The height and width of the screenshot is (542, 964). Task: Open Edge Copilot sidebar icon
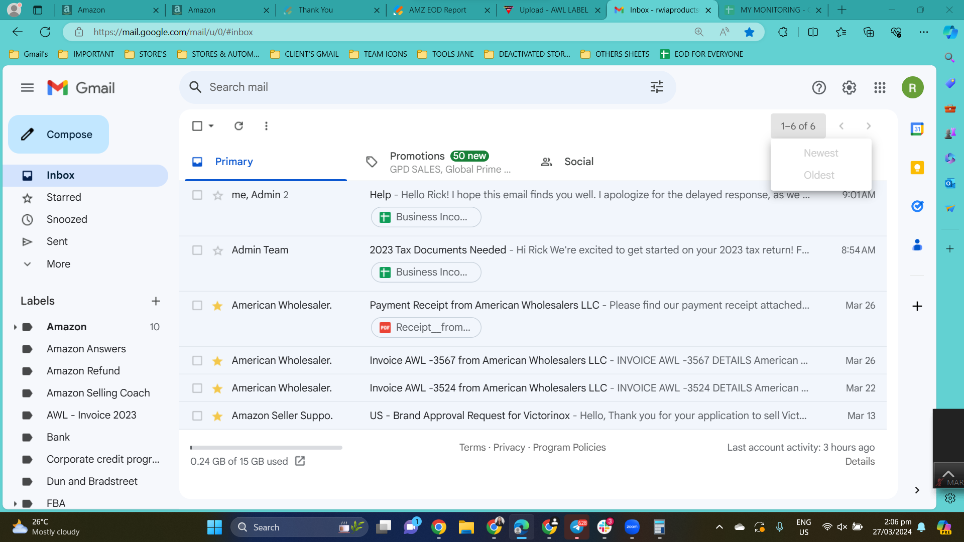click(x=950, y=32)
